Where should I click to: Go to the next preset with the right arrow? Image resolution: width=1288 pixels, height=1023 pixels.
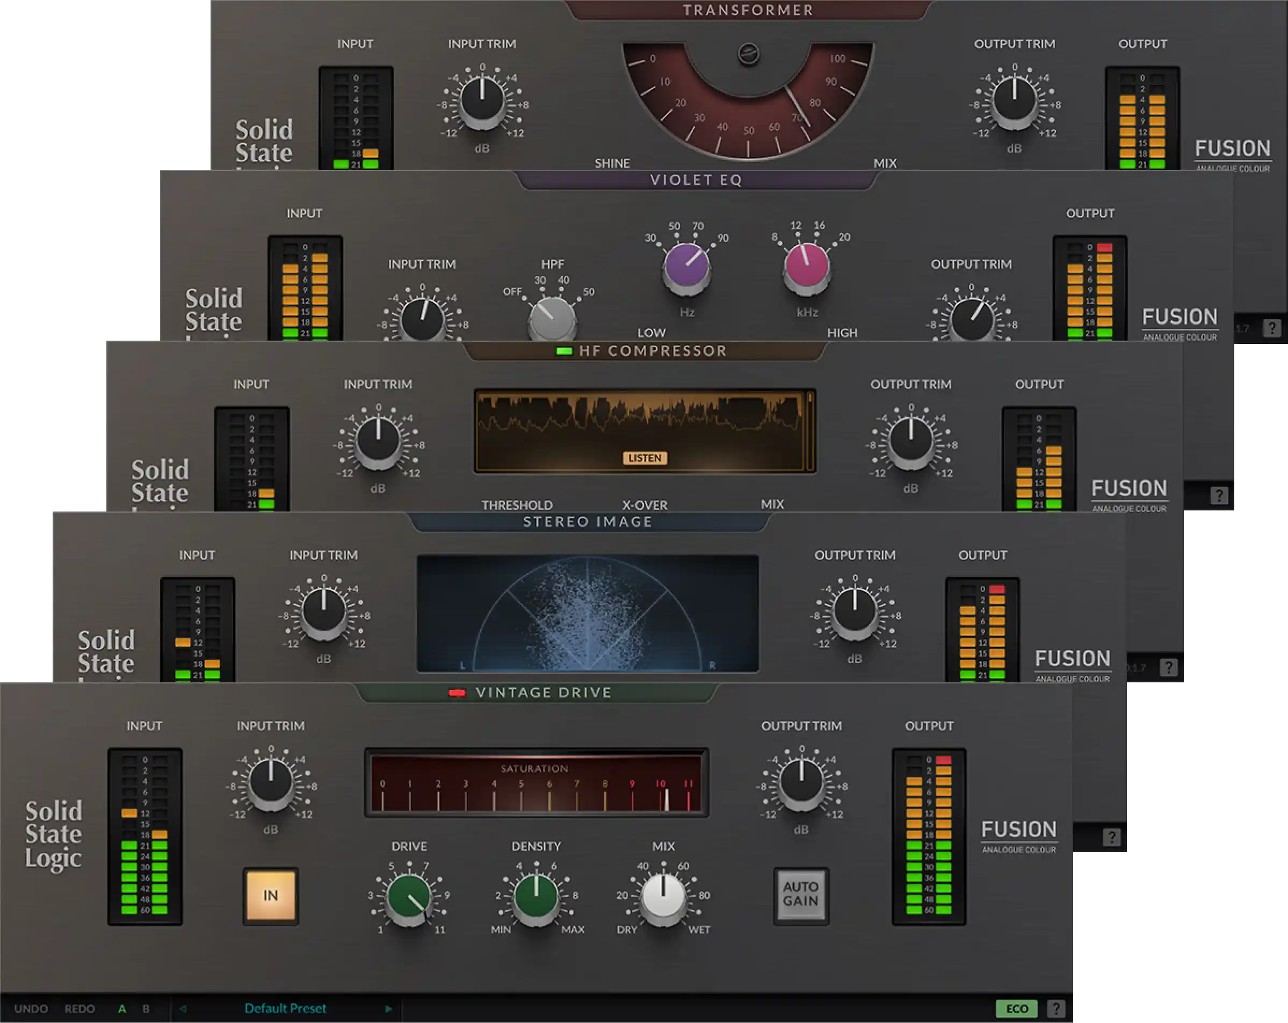tap(388, 1008)
